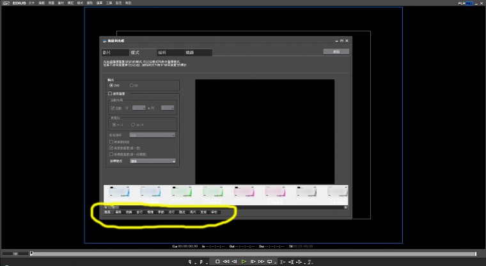Image resolution: width=486 pixels, height=266 pixels.
Task: Open the 影像標準 dropdown
Action: click(152, 135)
